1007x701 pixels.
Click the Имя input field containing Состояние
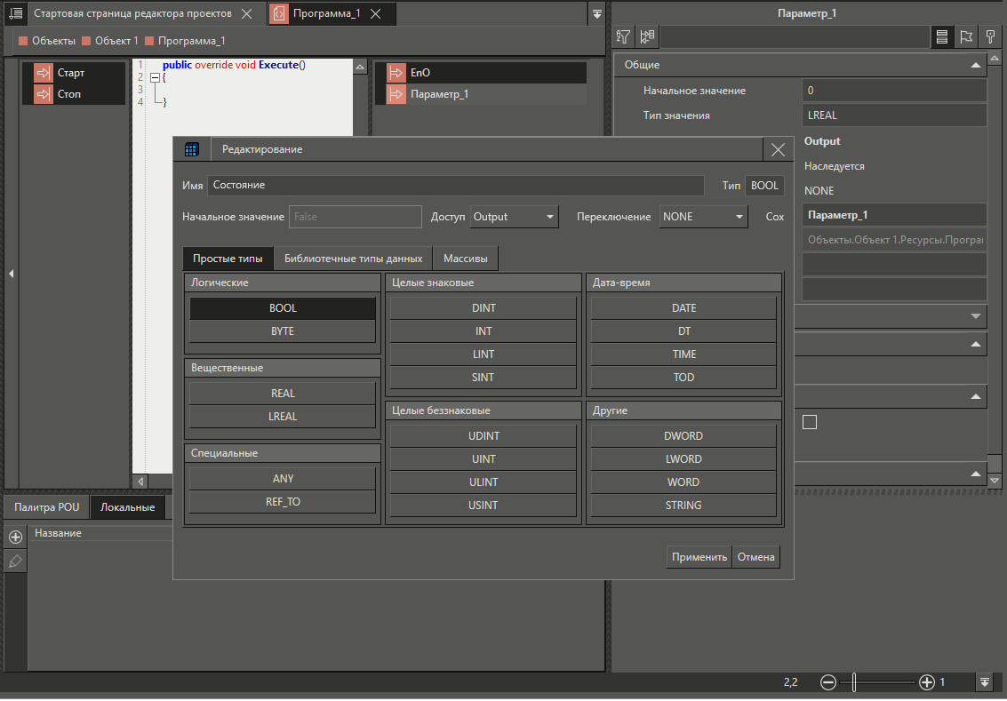456,186
